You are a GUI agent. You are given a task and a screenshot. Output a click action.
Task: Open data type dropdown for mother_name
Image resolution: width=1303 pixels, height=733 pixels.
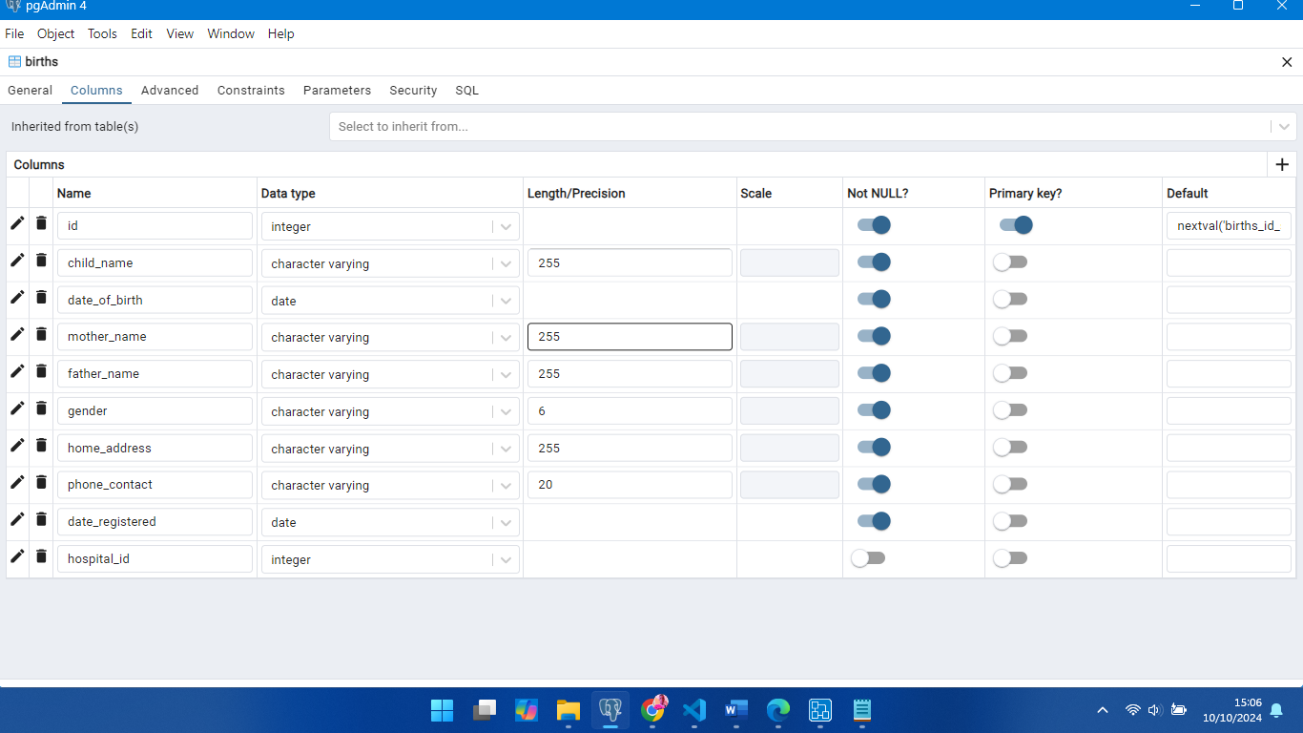pyautogui.click(x=506, y=337)
